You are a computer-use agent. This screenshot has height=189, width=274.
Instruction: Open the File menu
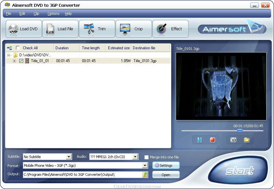[8, 14]
